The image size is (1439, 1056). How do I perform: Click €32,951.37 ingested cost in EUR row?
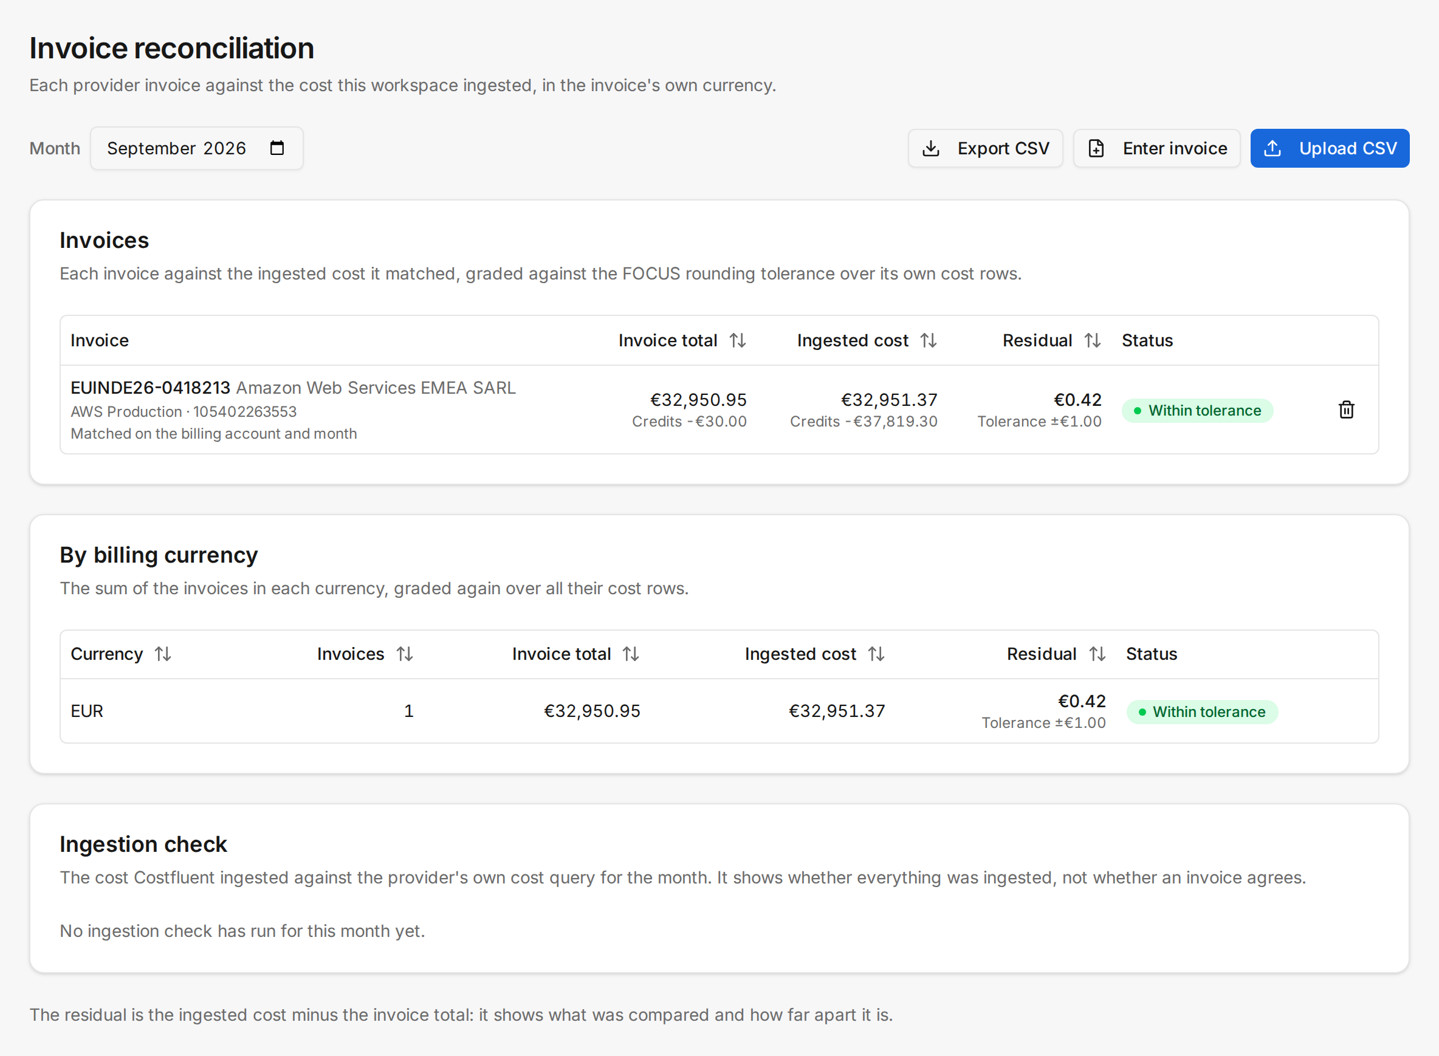click(837, 711)
